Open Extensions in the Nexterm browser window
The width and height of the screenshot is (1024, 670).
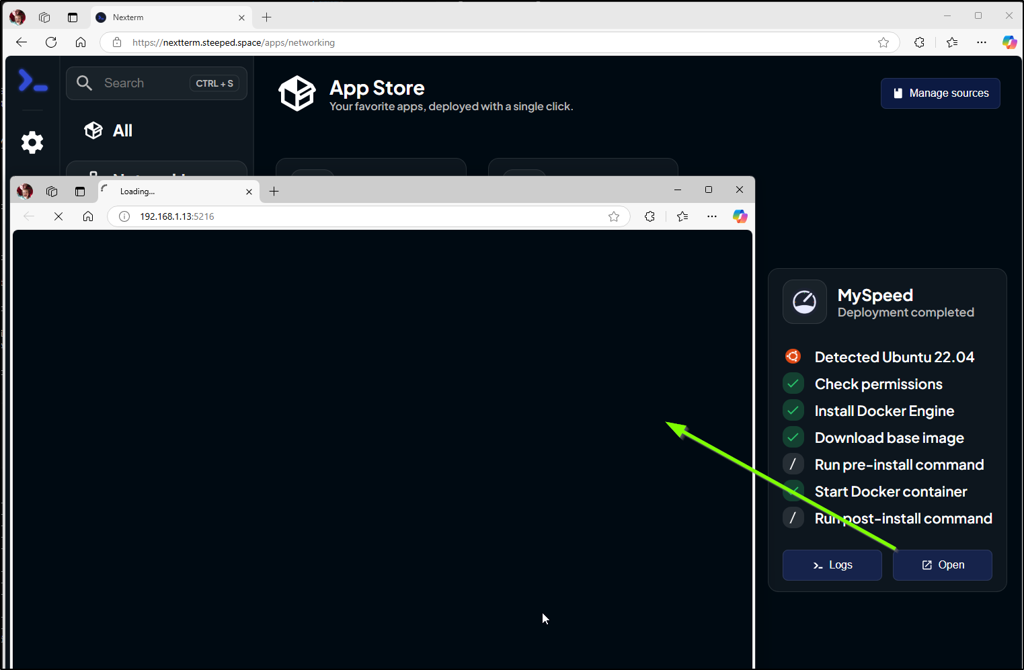(x=919, y=42)
